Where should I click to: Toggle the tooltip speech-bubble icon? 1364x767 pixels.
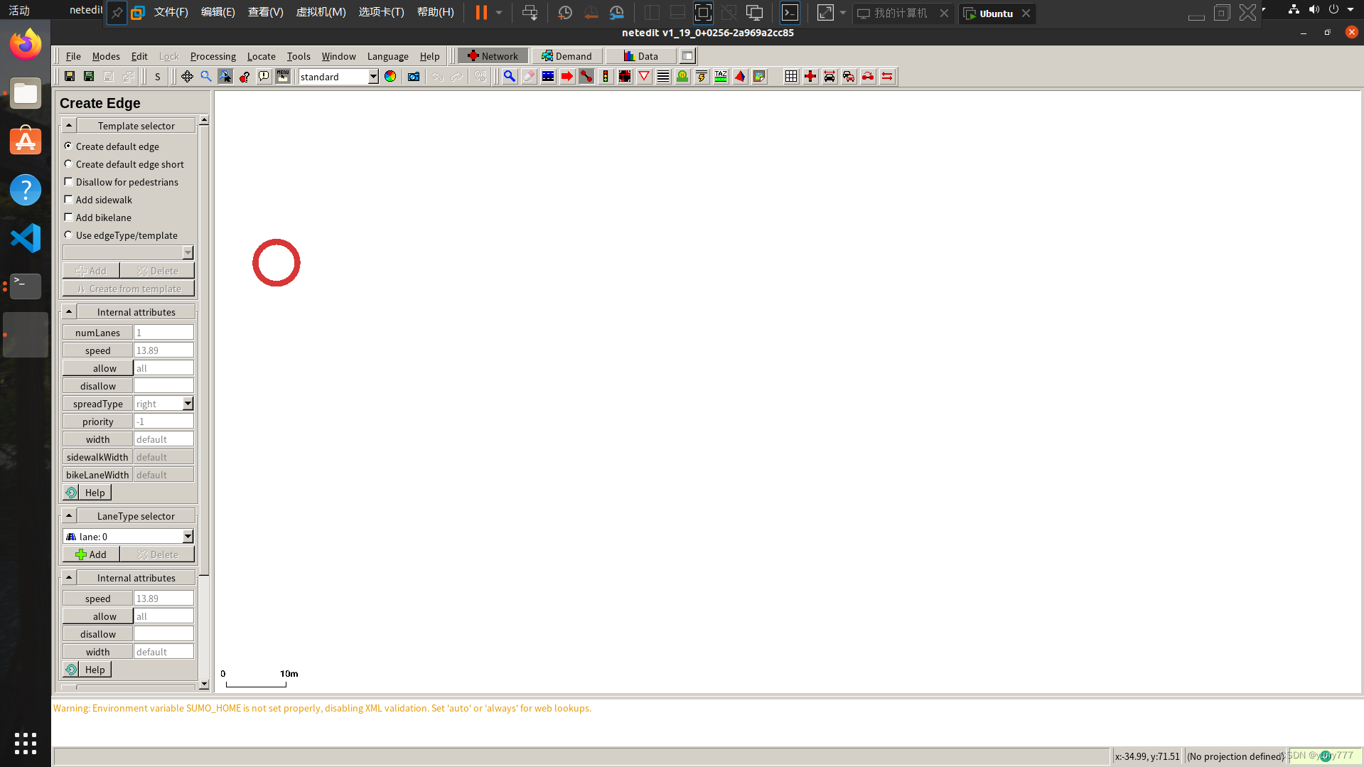coord(264,76)
